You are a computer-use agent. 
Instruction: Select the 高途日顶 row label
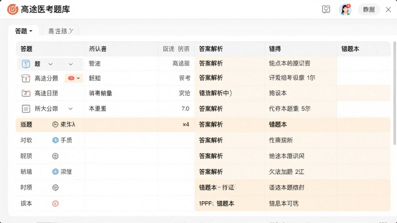[47, 93]
